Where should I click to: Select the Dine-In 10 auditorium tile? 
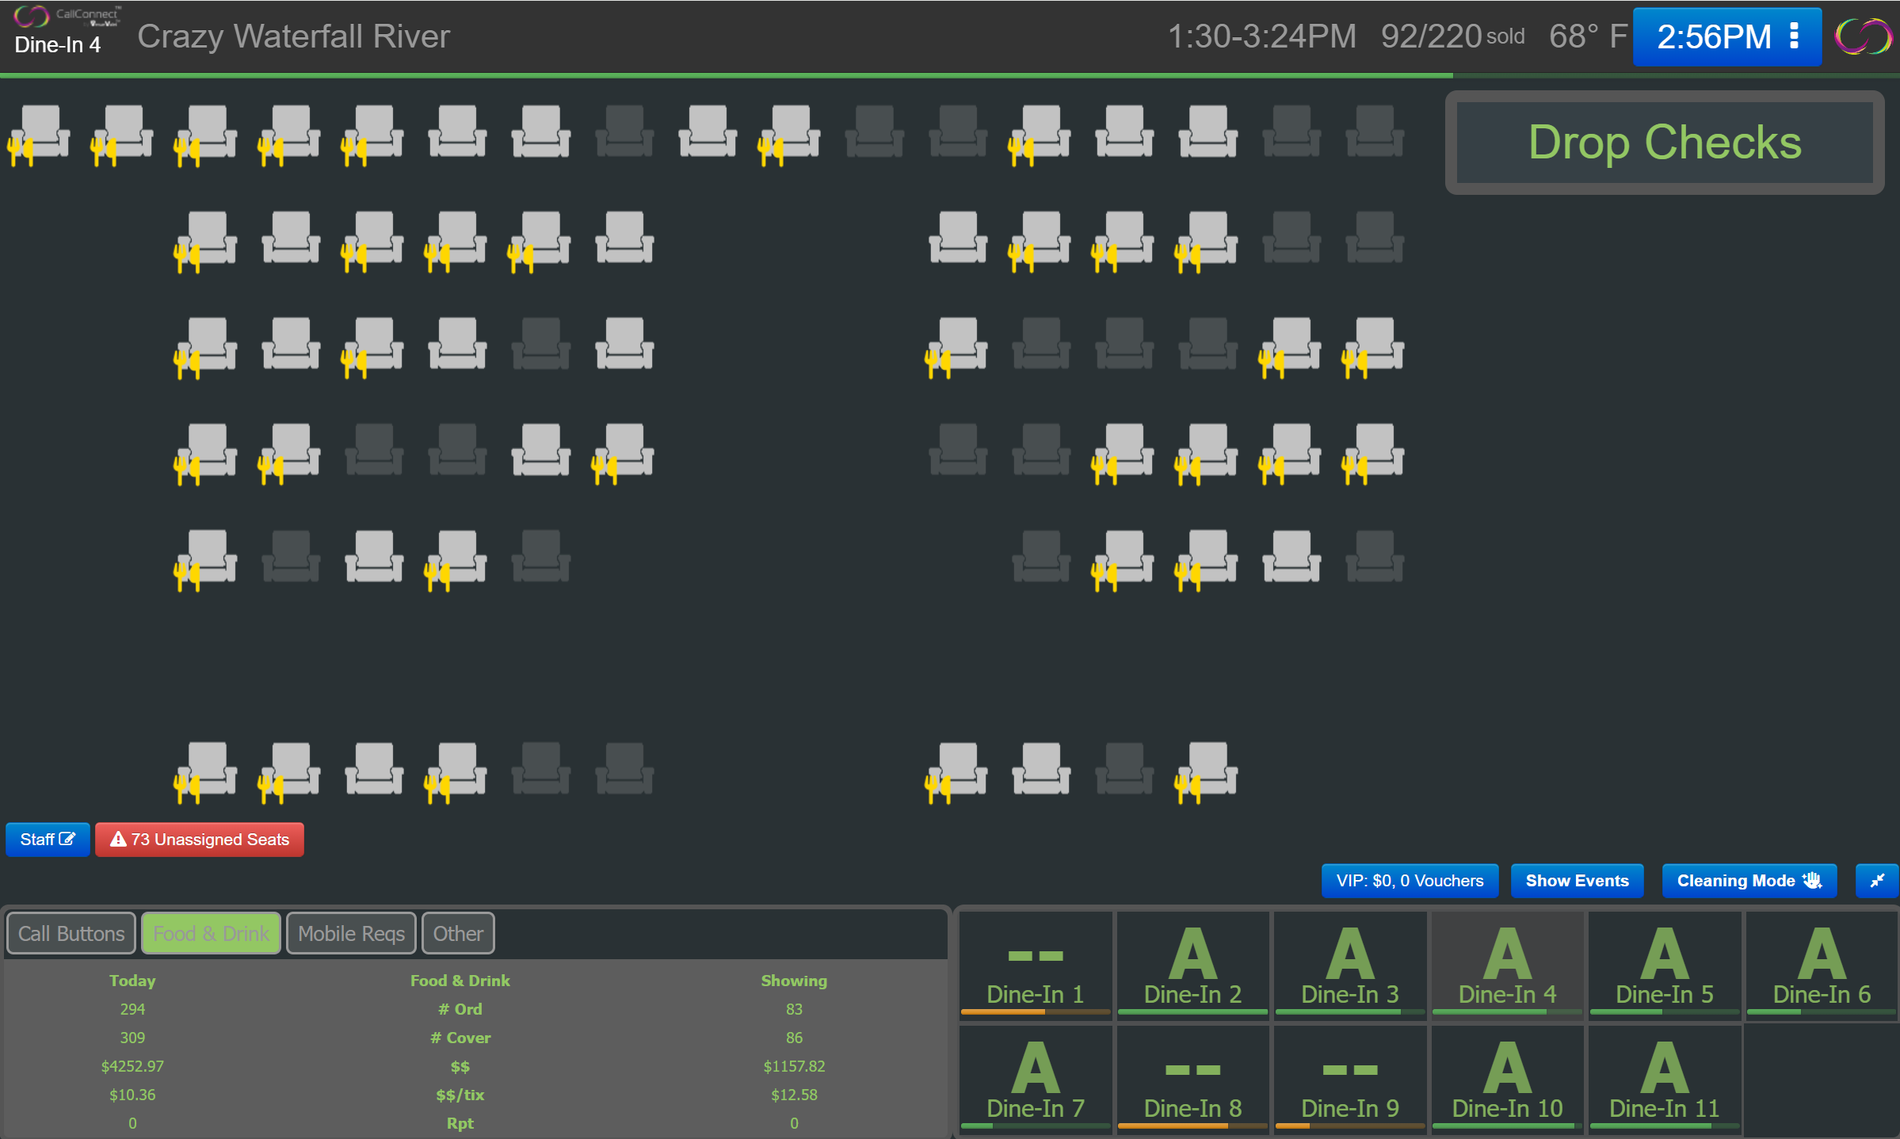1506,1078
